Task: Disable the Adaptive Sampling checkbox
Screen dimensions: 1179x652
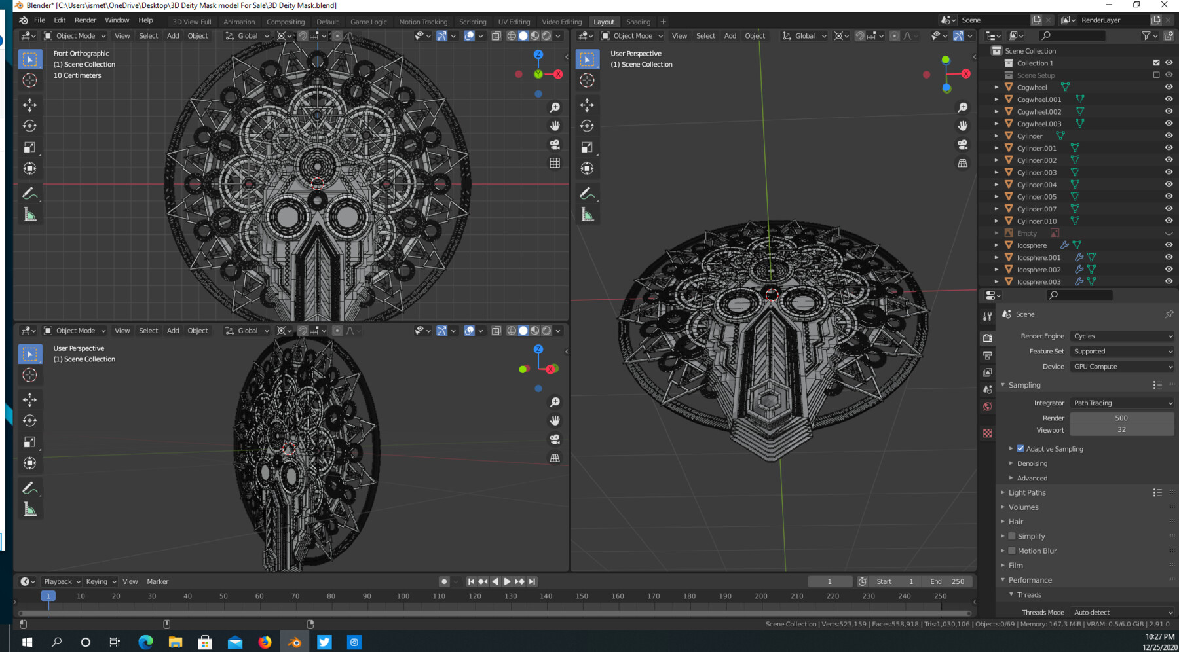Action: [1021, 448]
